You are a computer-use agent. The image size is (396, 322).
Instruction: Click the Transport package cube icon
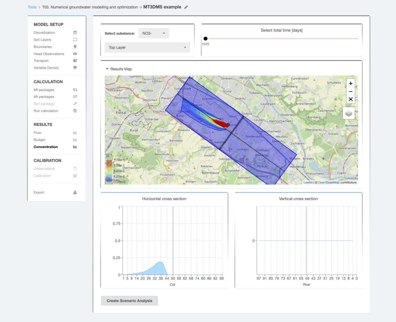(75, 61)
